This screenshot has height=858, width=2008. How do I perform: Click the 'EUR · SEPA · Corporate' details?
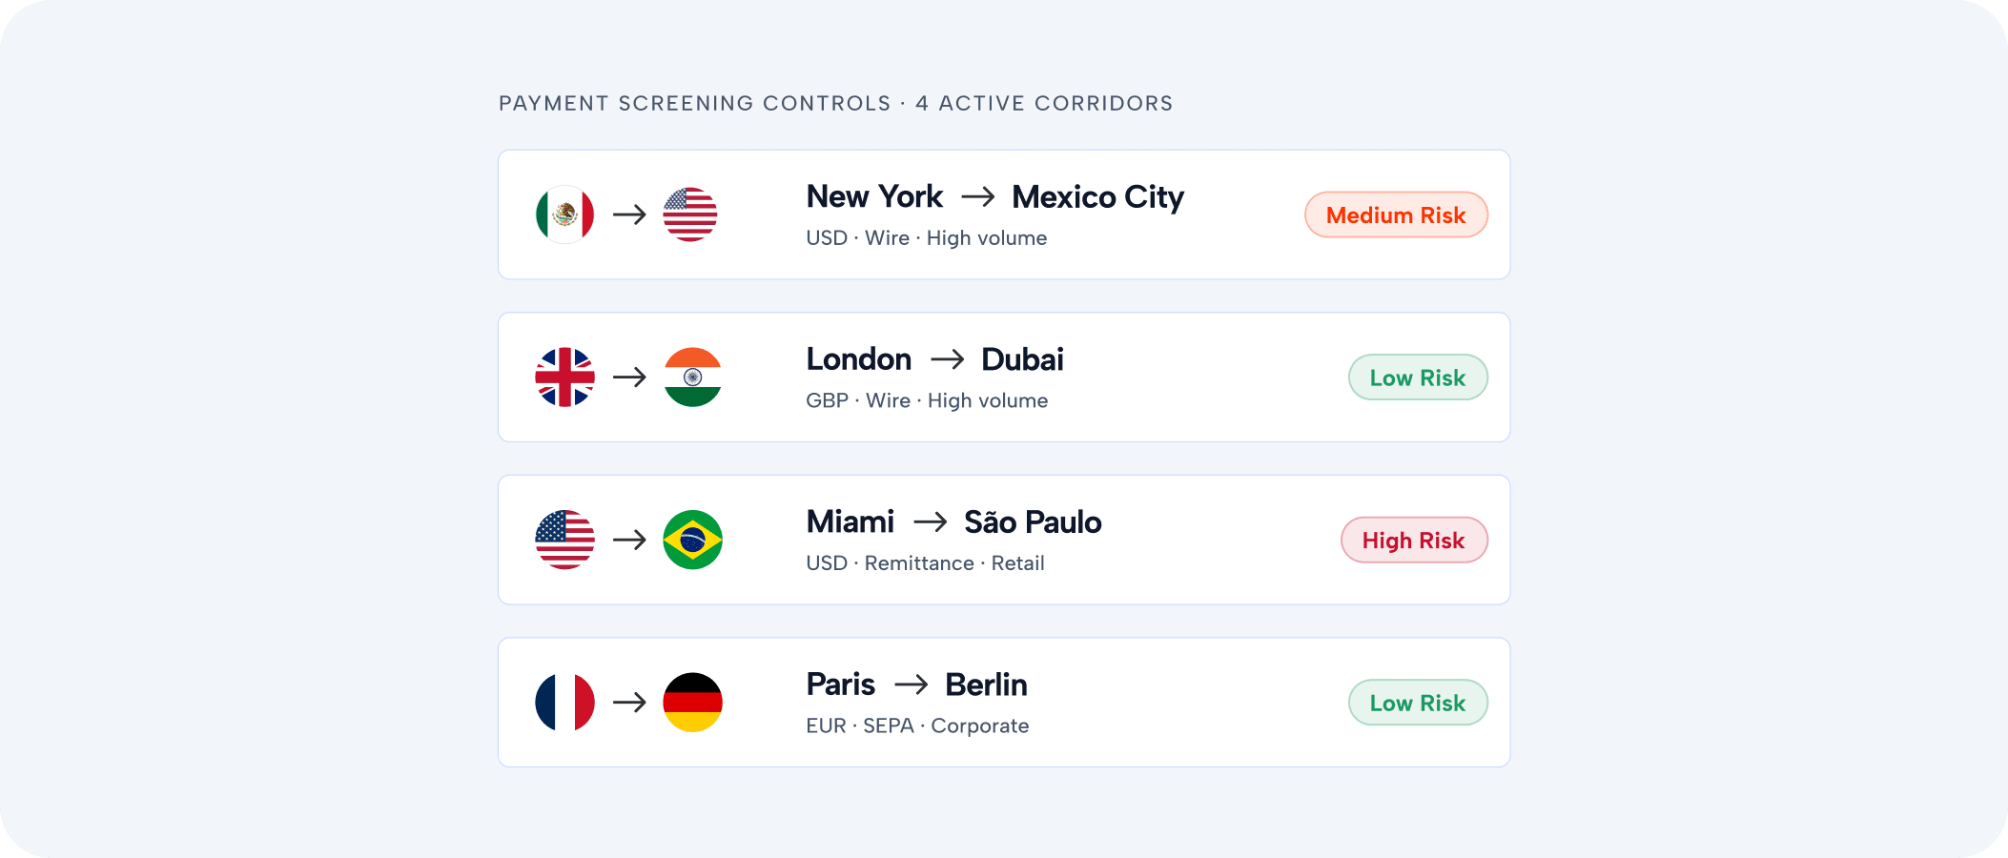click(917, 726)
